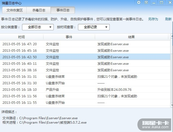Click result 升级到版本24.00.09.76
The image size is (173, 132).
pos(114,90)
